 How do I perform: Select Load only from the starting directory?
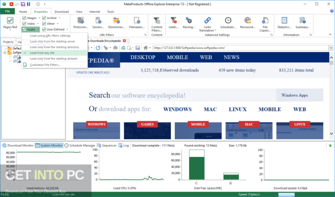pos(55,47)
